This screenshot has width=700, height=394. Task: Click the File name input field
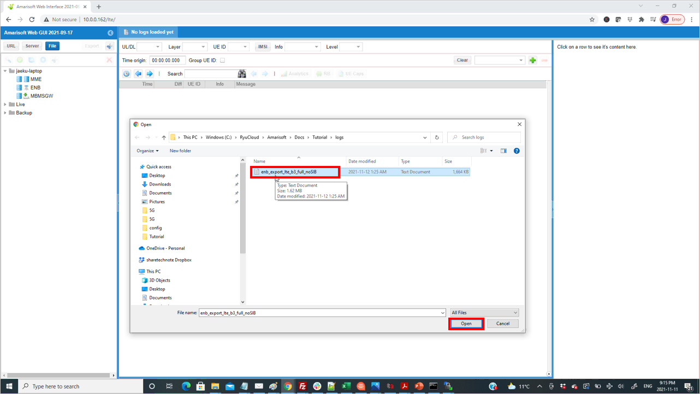point(319,313)
